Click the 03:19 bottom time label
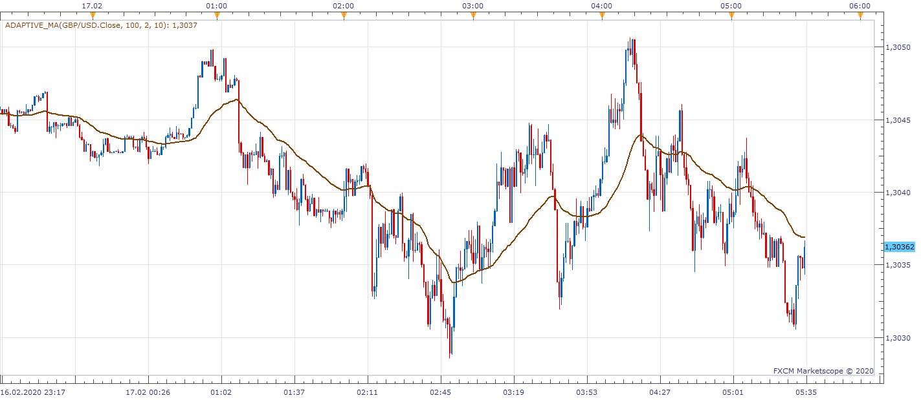This screenshot has height=400, width=921. 514,392
